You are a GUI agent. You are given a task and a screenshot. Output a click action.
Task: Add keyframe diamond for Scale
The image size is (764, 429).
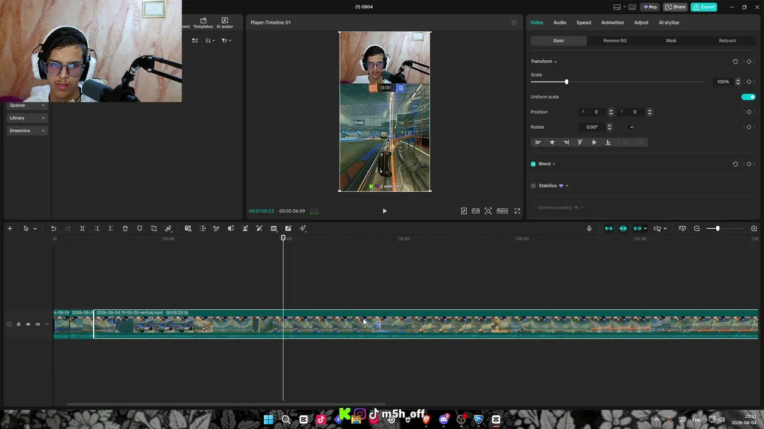(749, 82)
